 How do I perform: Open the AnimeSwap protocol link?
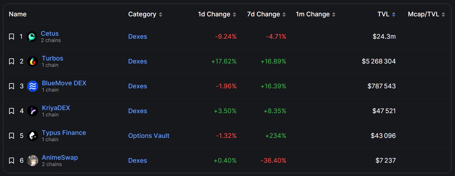coord(60,158)
